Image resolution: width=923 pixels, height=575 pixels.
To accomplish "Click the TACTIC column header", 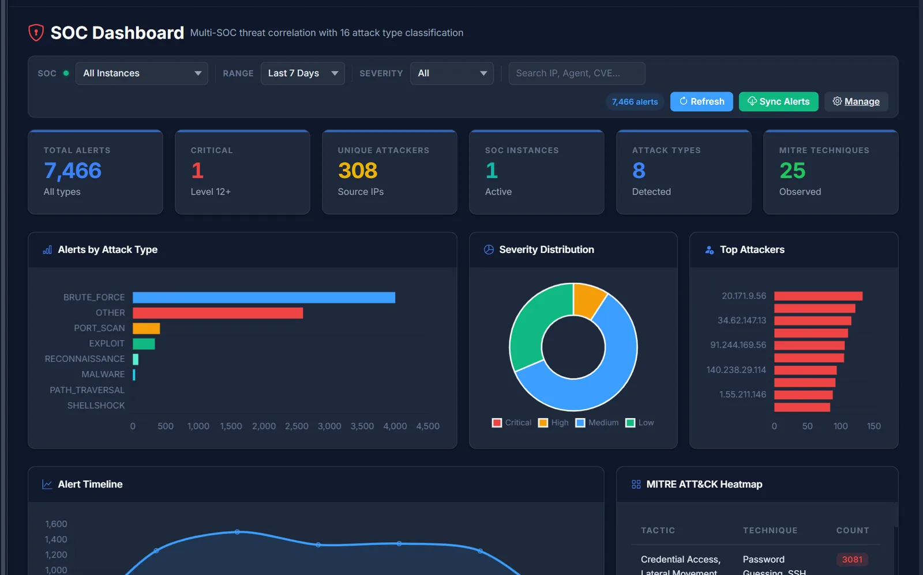I will pos(658,531).
